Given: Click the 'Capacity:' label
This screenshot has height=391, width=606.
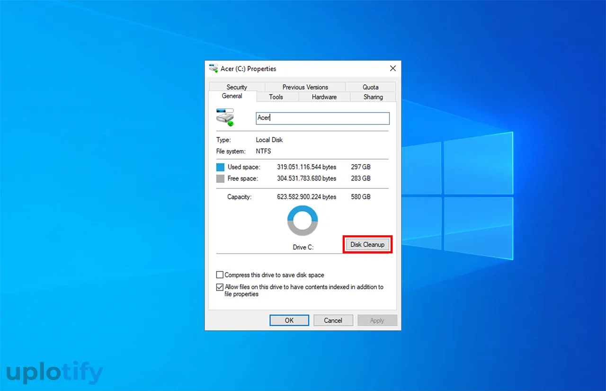Looking at the screenshot, I should pos(240,197).
